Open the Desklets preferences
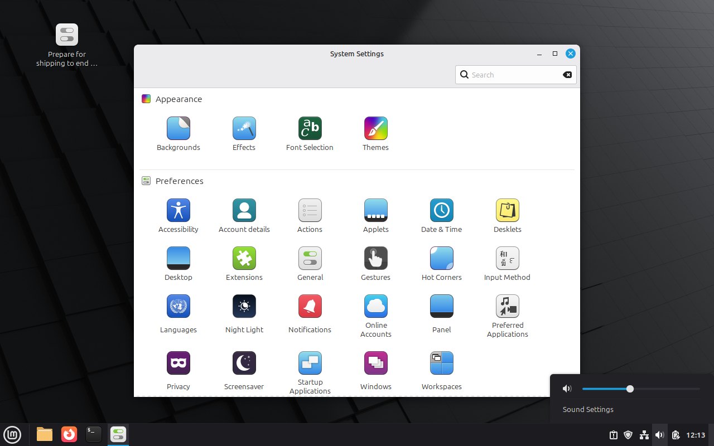This screenshot has height=446, width=714. click(x=508, y=216)
